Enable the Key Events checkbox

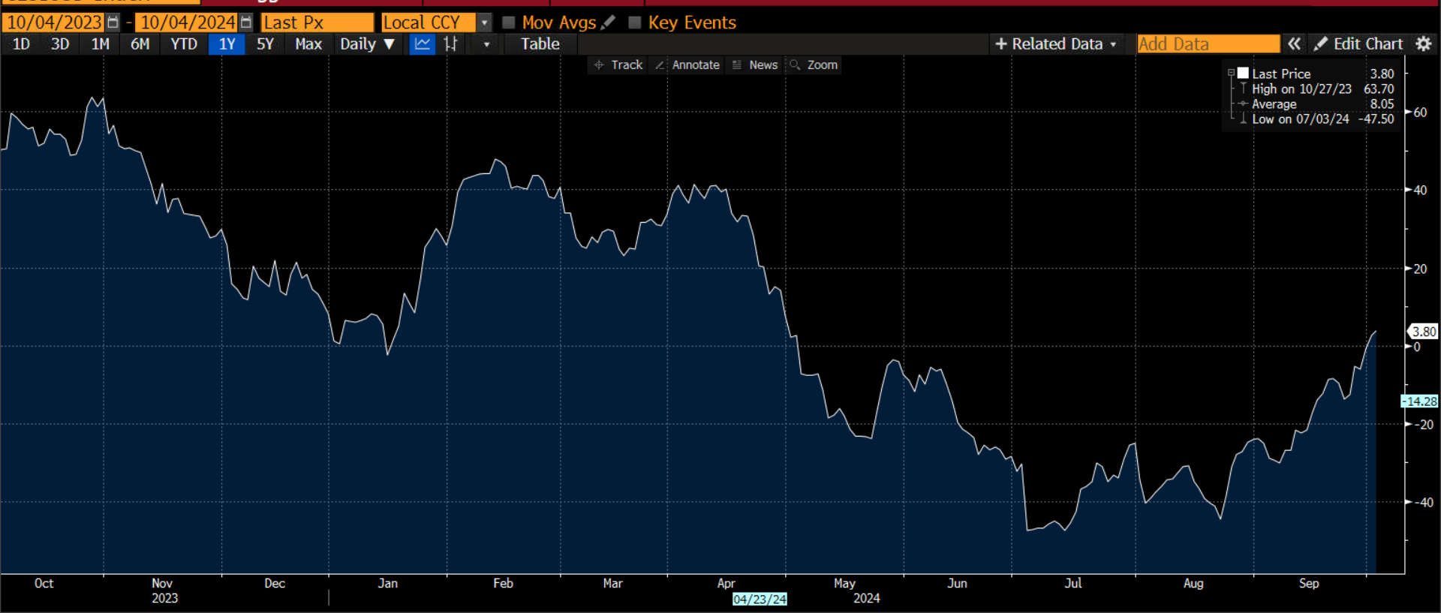[635, 23]
